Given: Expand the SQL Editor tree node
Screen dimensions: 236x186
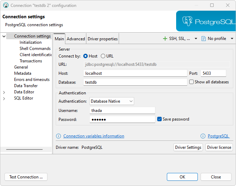Looking at the screenshot, I should click(x=4, y=99).
